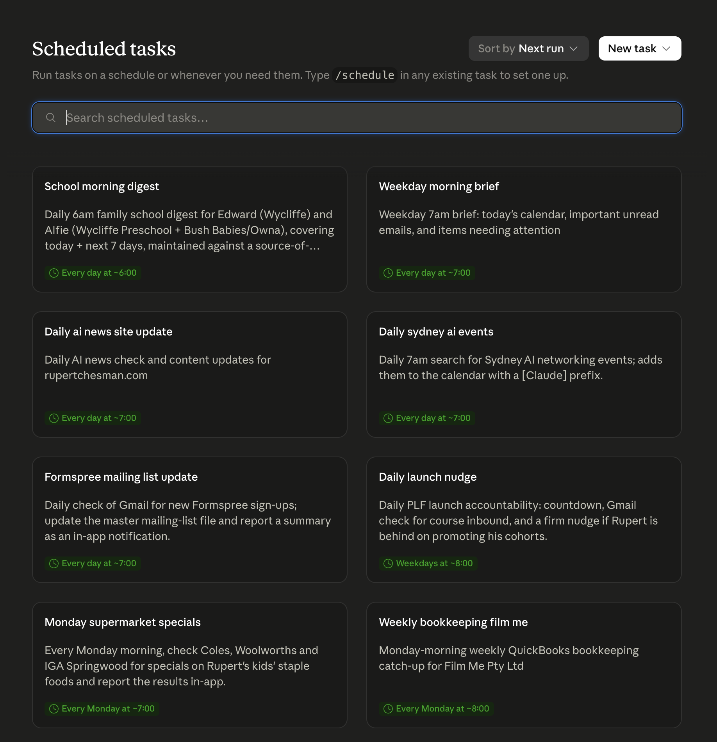The width and height of the screenshot is (717, 742).
Task: Click the Sydney AI networking events description
Action: [521, 367]
